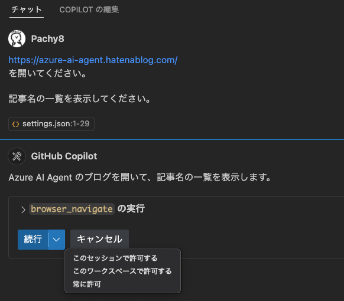
Task: Expand the browser_navigate execution details chevron
Action: click(x=23, y=210)
